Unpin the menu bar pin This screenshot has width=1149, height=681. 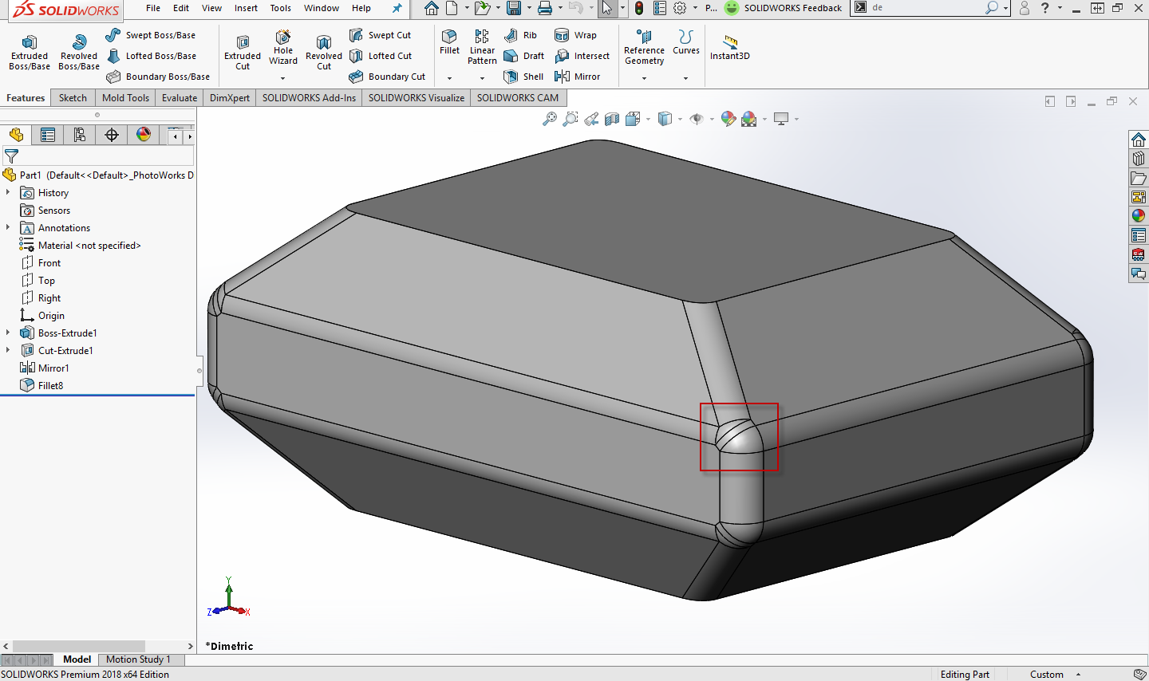click(x=397, y=9)
